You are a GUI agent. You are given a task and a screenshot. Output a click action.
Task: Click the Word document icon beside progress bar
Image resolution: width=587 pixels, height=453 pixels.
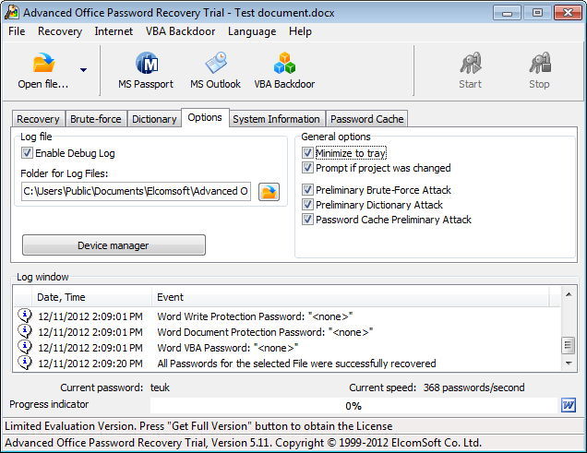(x=569, y=405)
